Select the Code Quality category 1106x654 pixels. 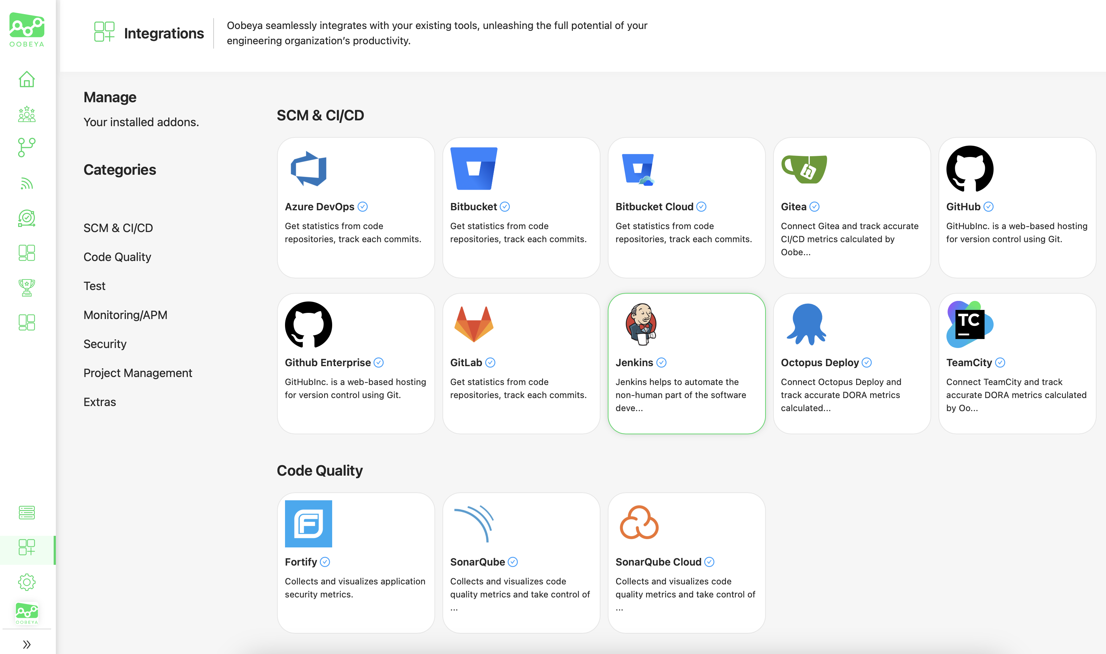(117, 257)
